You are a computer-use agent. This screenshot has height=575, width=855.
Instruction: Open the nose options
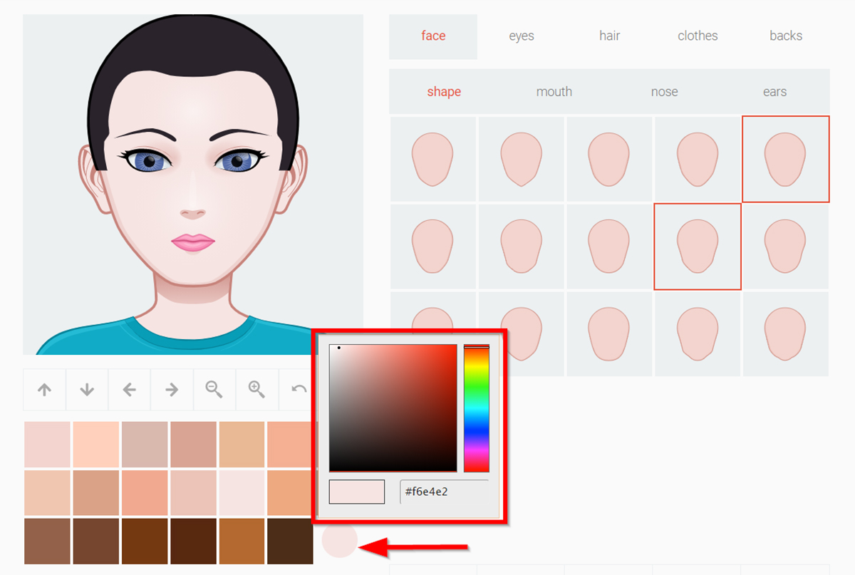pos(664,91)
